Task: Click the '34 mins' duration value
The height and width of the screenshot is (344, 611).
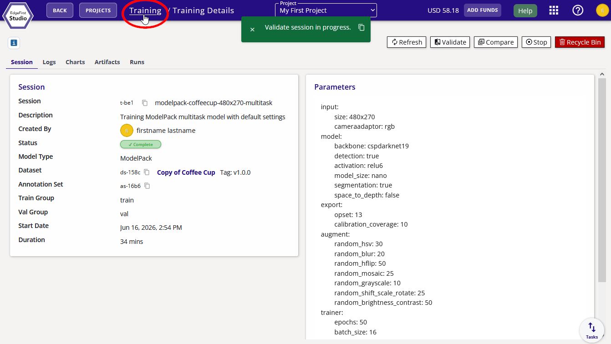Action: [x=132, y=242]
